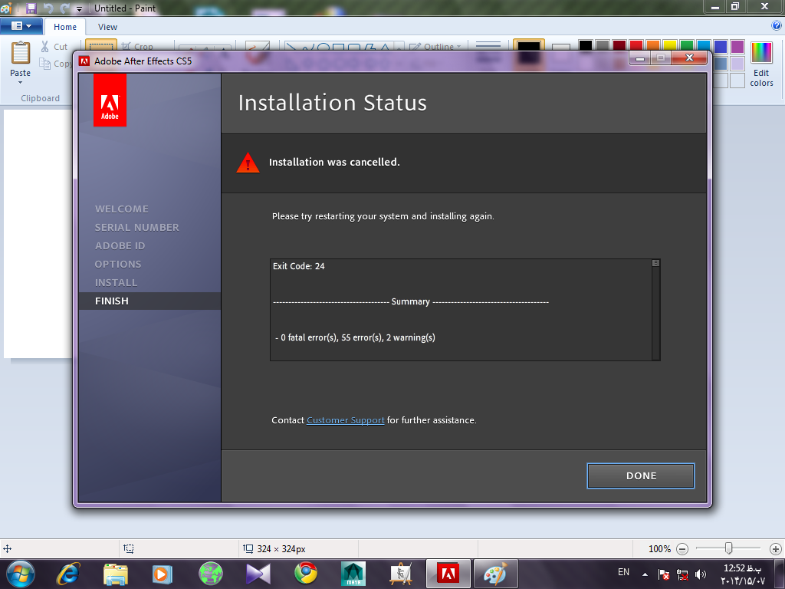Select the WELCOME step in sidebar
This screenshot has width=785, height=589.
122,209
